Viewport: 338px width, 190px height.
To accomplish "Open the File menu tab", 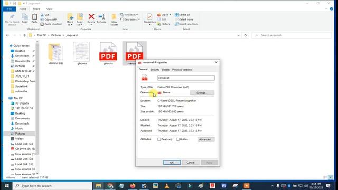I will point(10,9).
